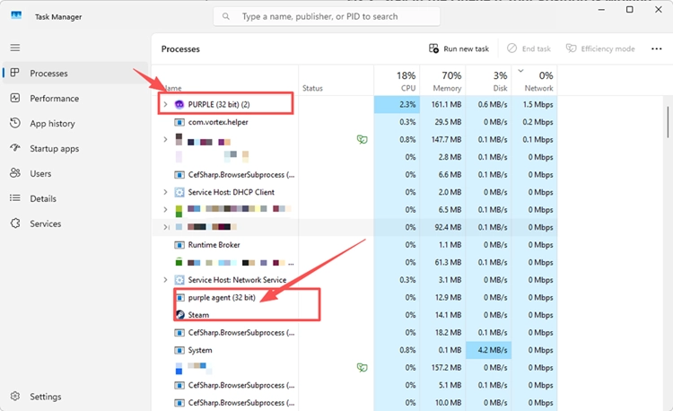Click the Startup apps gauge icon
Viewport: 673px width, 411px height.
coord(15,148)
